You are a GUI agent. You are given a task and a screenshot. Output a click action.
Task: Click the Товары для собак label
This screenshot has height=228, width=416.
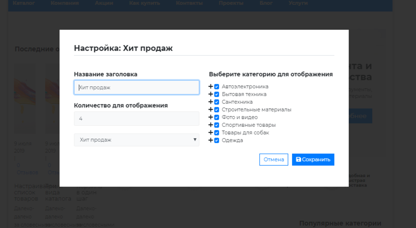[x=245, y=132]
